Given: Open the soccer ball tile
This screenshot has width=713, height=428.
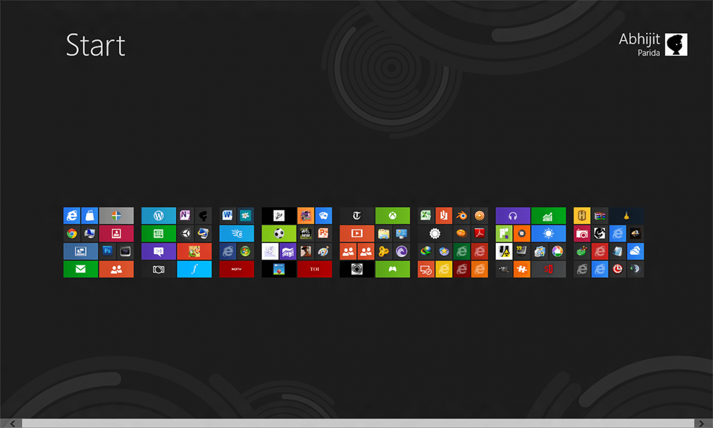Looking at the screenshot, I should (279, 233).
